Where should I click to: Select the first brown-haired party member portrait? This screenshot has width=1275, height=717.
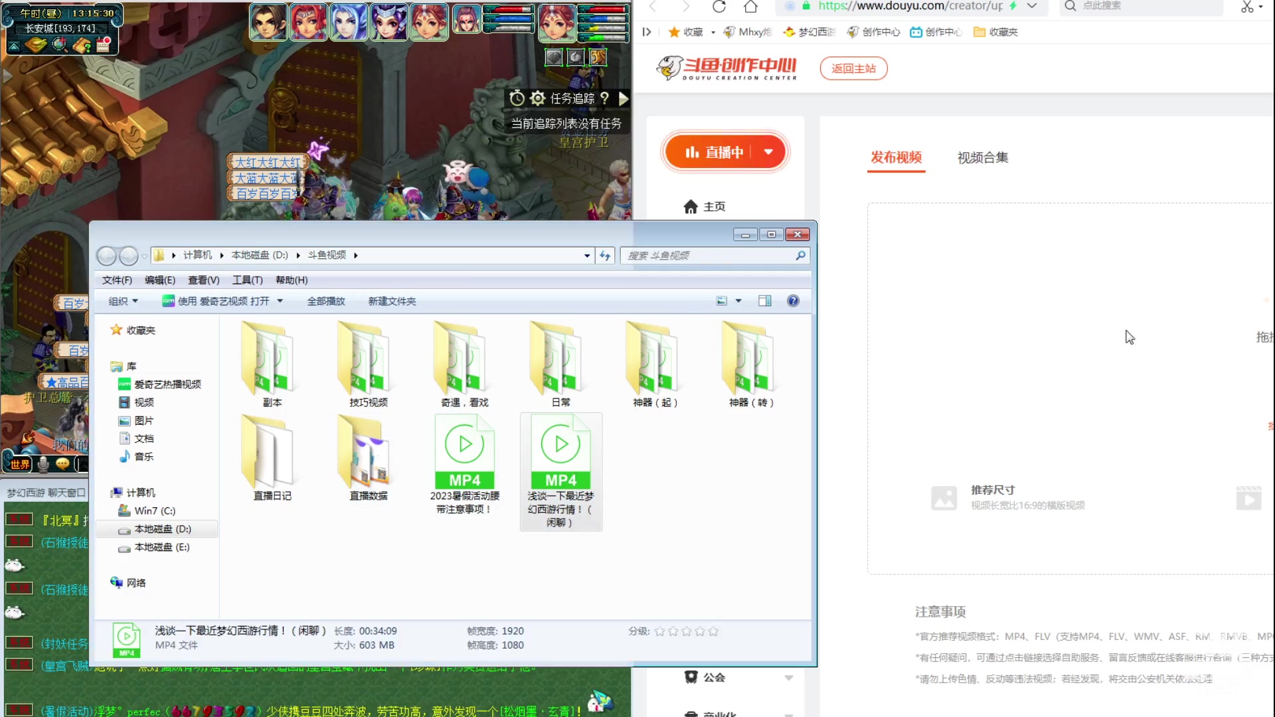[268, 21]
